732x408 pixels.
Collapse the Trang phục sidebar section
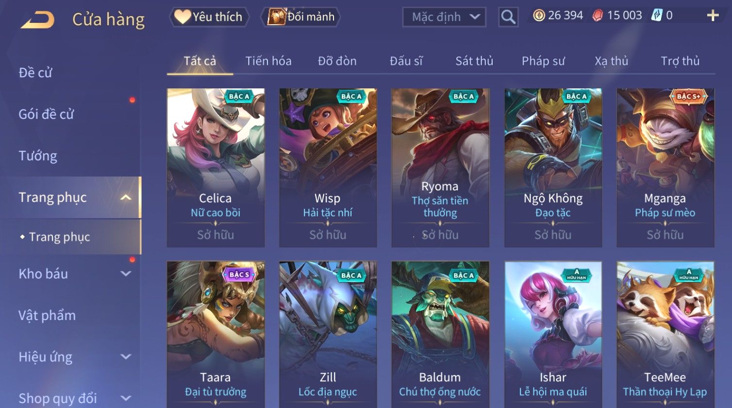(x=126, y=198)
